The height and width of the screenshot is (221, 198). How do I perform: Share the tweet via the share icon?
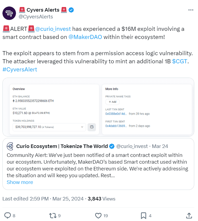(189, 216)
